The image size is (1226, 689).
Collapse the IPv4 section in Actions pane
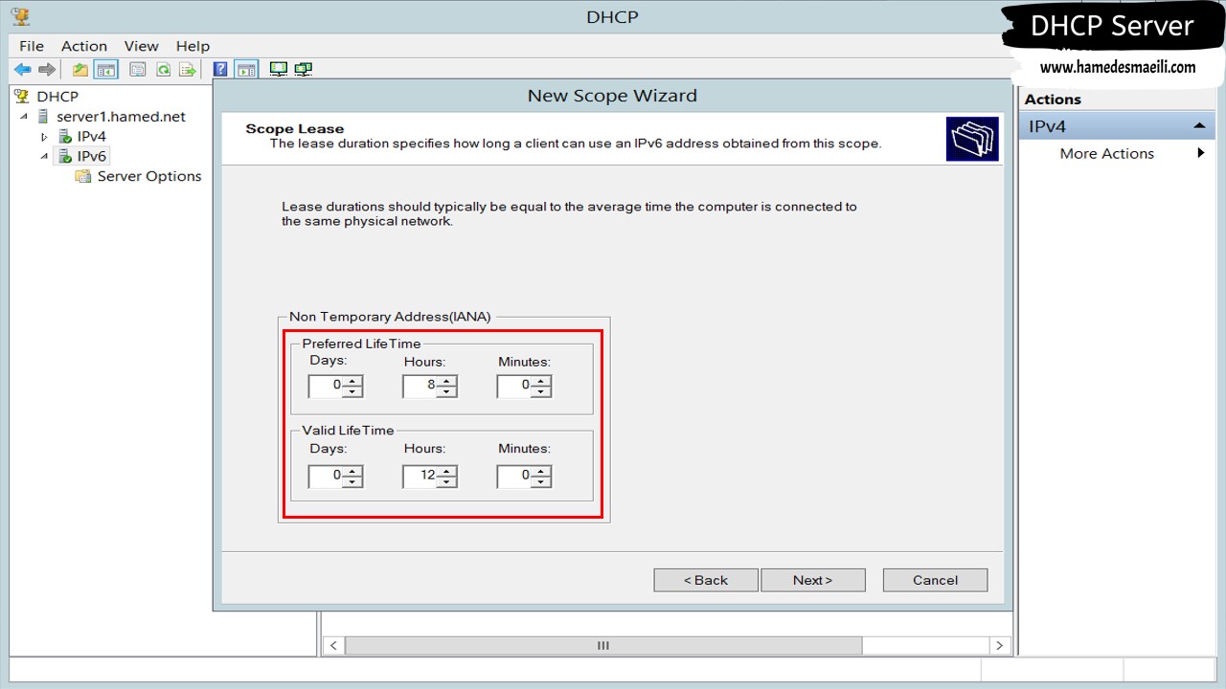(1198, 126)
